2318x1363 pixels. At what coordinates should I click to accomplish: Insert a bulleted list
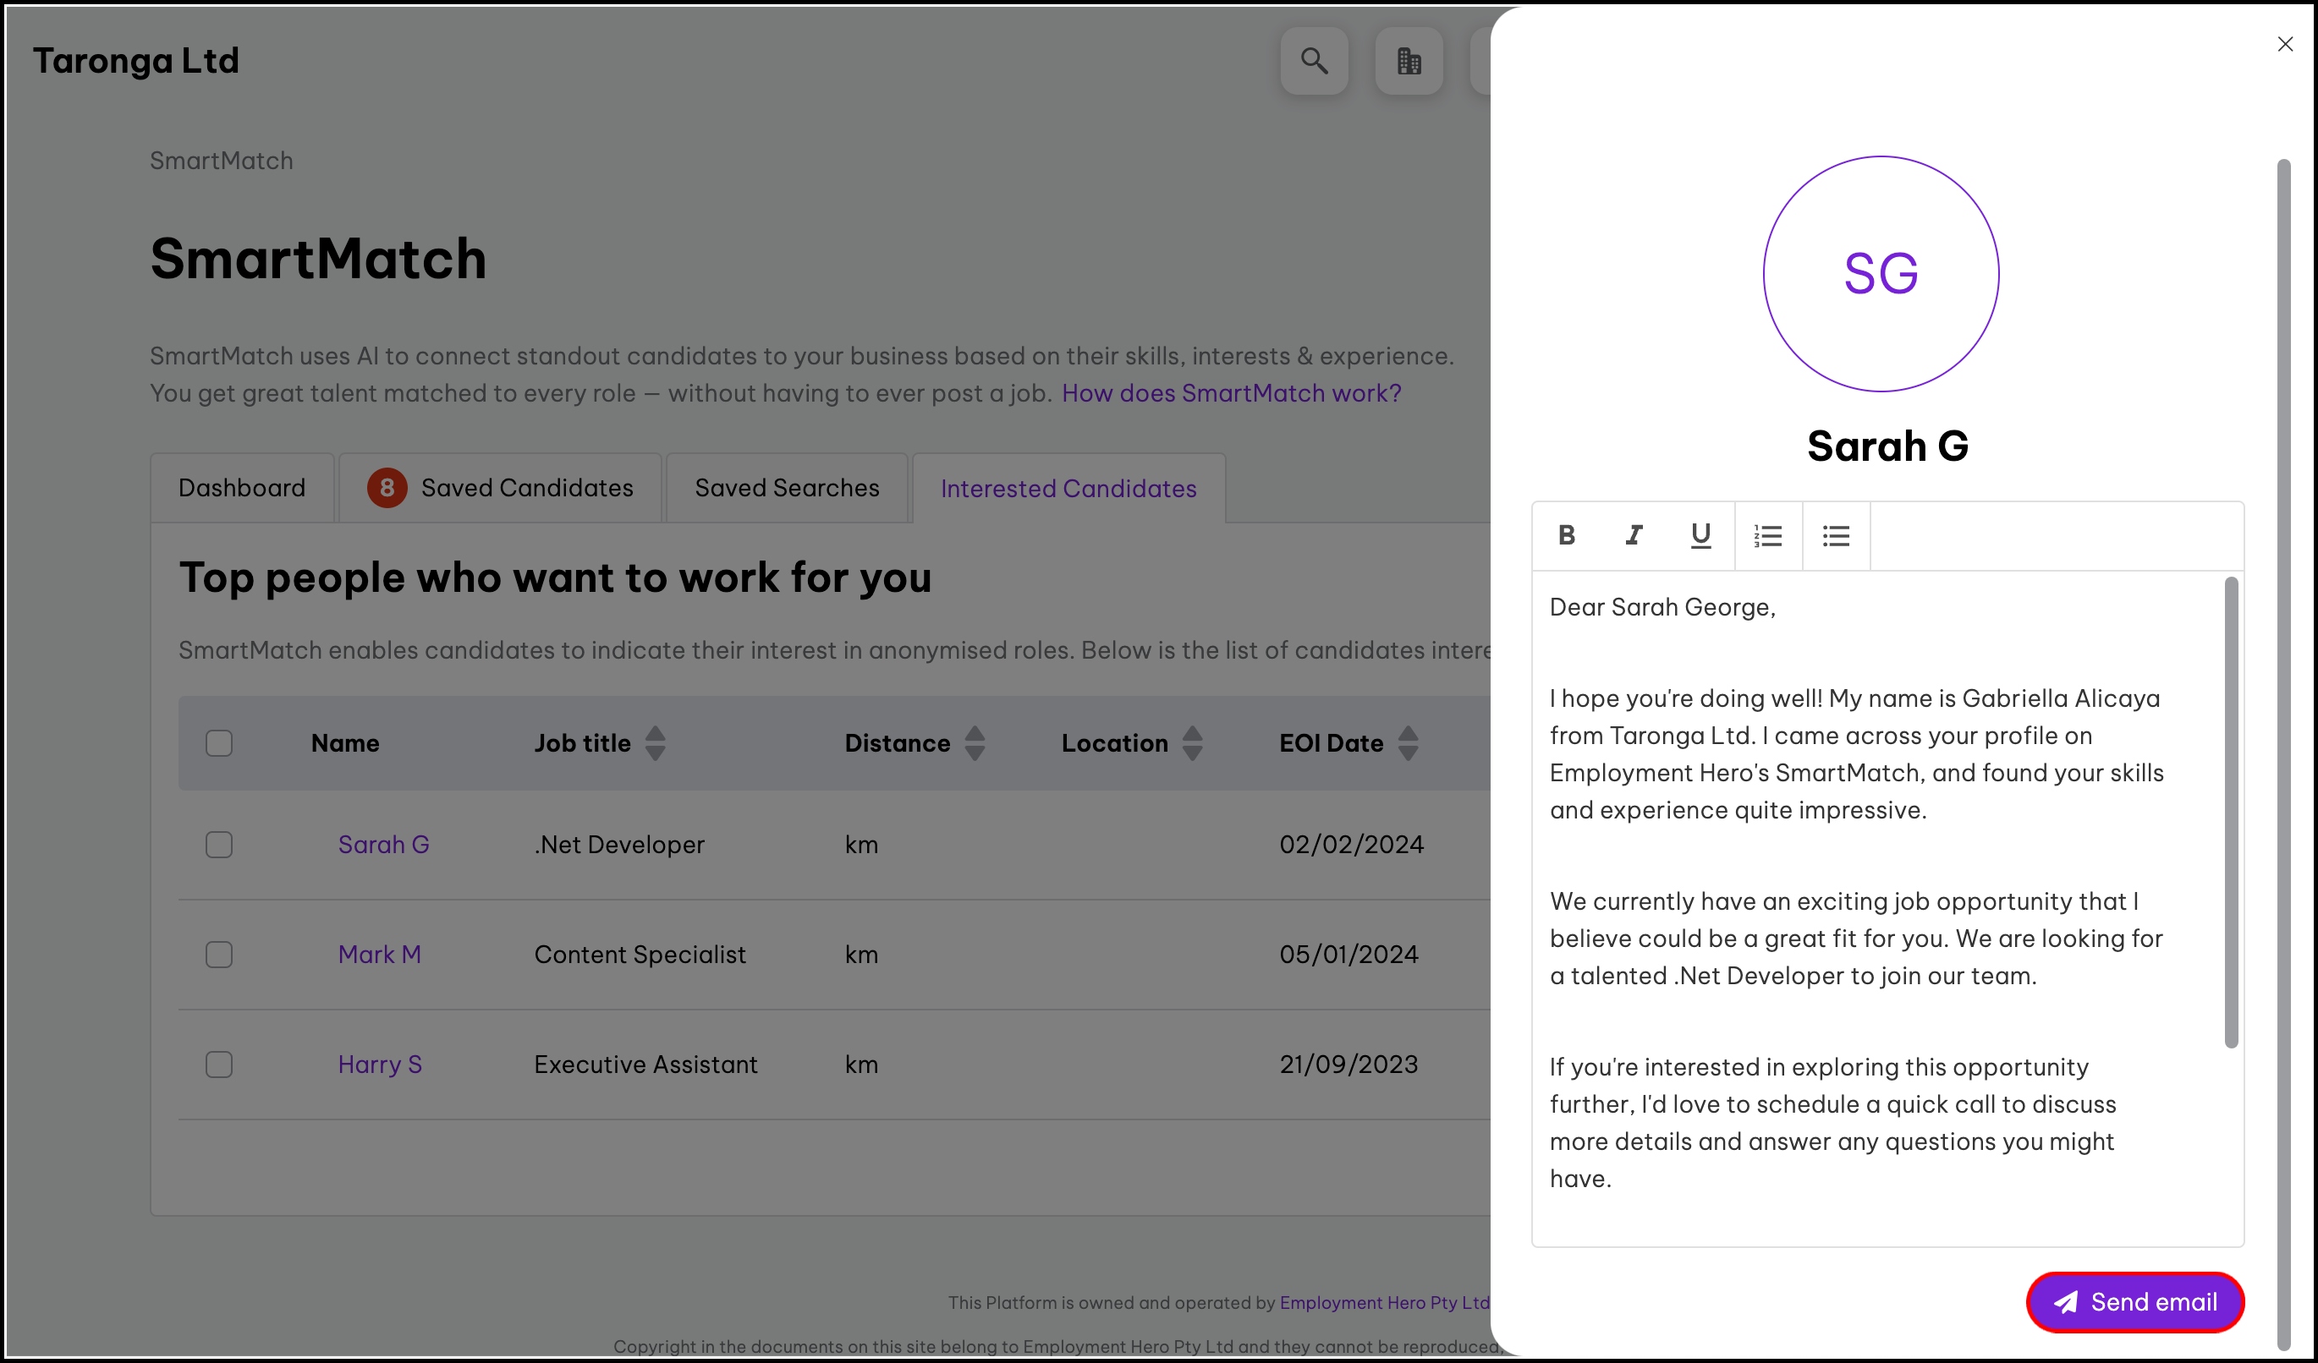click(x=1836, y=535)
